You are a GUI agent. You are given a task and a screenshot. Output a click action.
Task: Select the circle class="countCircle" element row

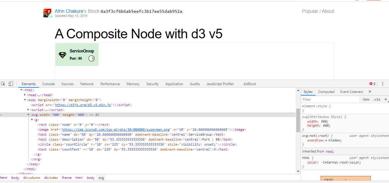pyautogui.click(x=148, y=144)
